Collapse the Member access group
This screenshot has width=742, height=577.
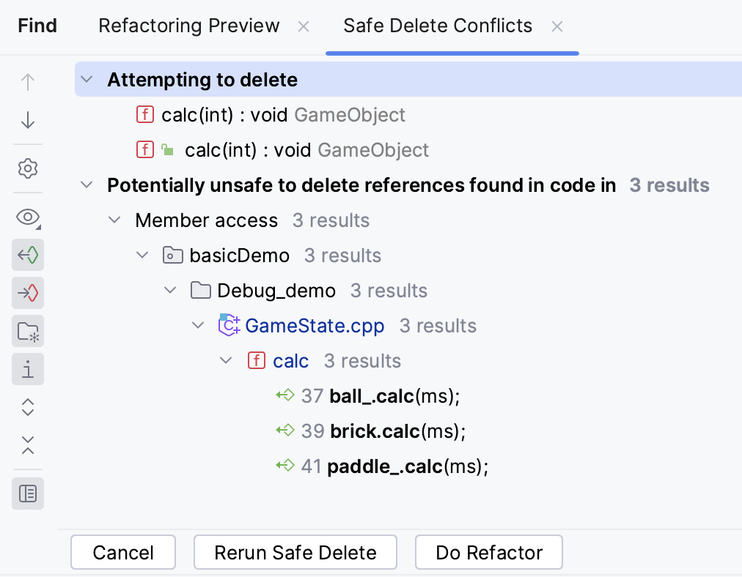click(x=114, y=220)
